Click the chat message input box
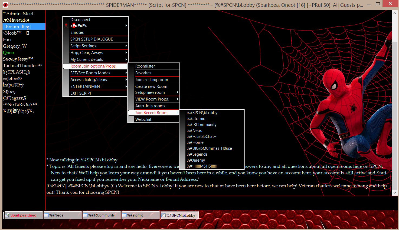Screen dimensions: 399x230 222,203
